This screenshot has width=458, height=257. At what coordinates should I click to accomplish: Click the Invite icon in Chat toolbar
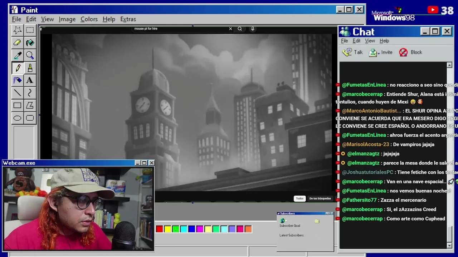[x=374, y=52]
